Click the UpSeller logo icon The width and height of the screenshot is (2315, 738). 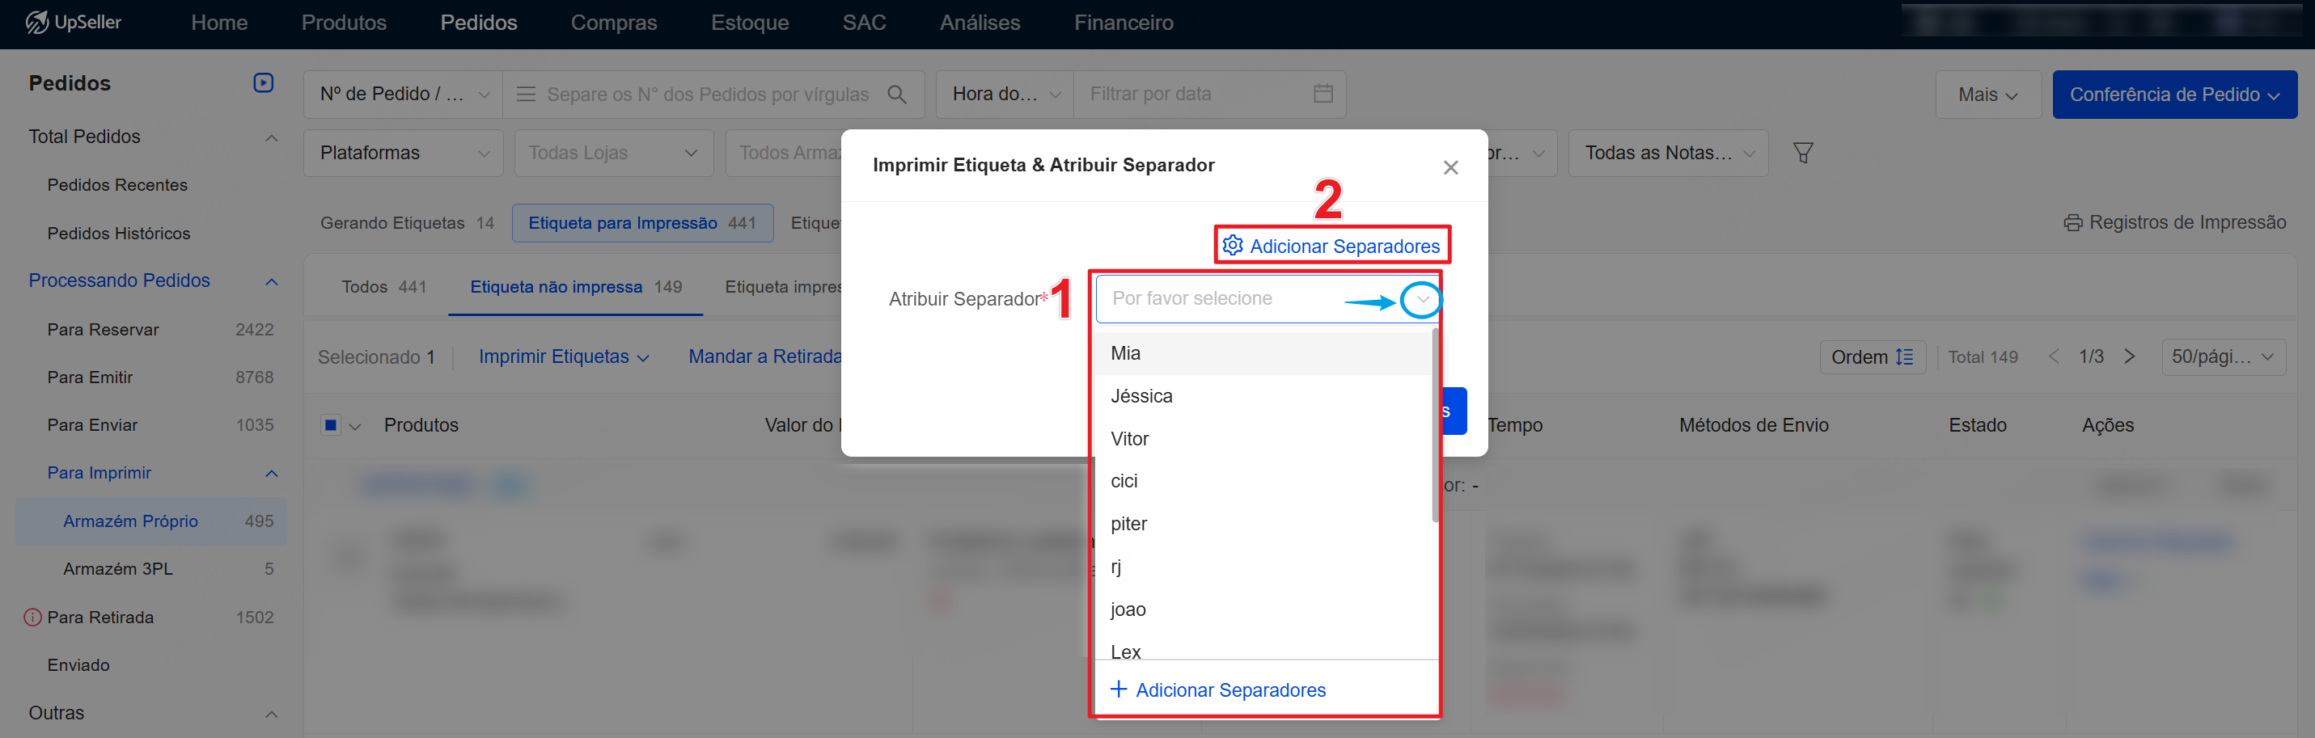click(x=37, y=23)
